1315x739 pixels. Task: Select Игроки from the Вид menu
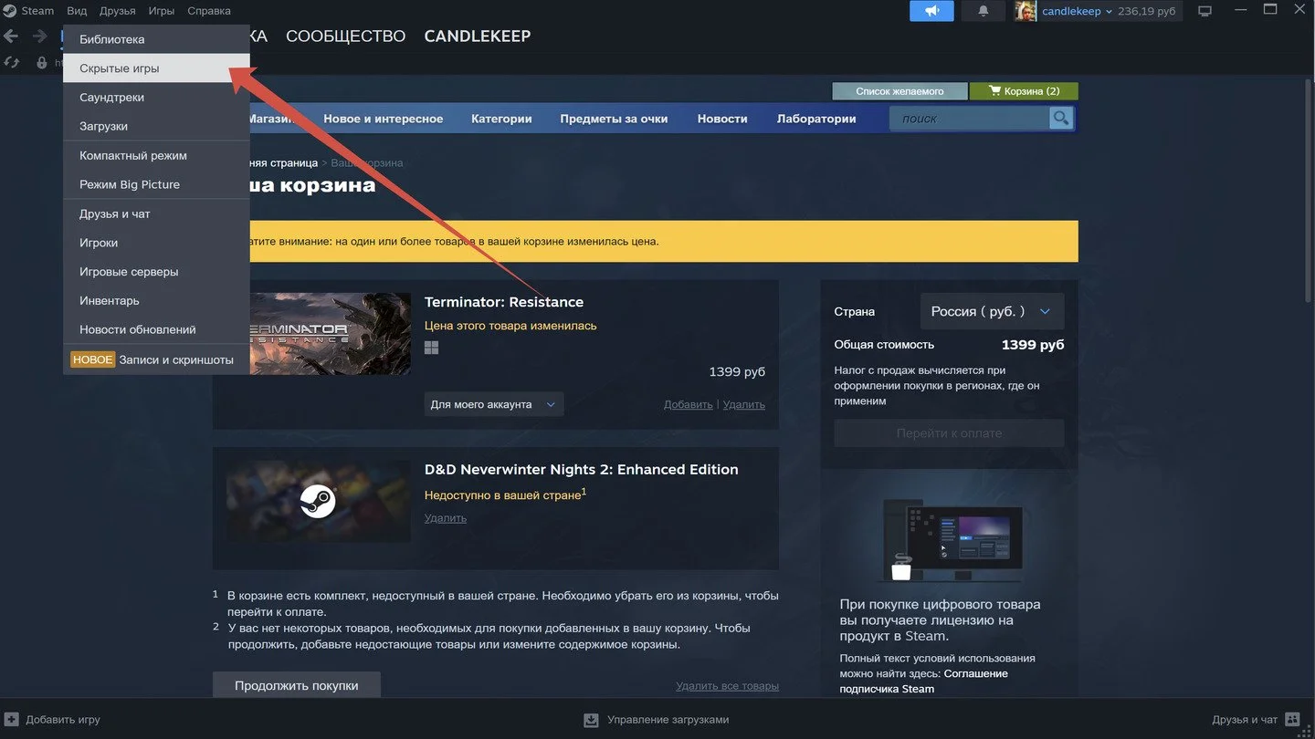click(156, 243)
